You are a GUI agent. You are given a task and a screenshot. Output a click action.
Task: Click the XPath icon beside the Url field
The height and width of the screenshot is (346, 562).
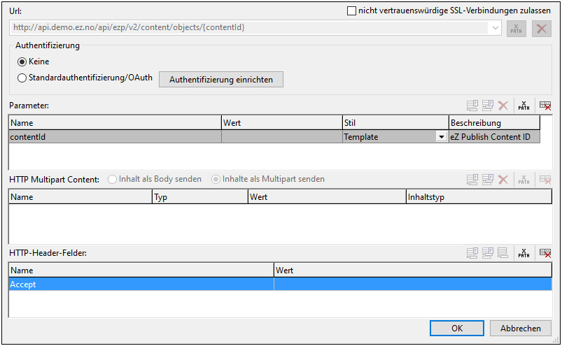516,29
